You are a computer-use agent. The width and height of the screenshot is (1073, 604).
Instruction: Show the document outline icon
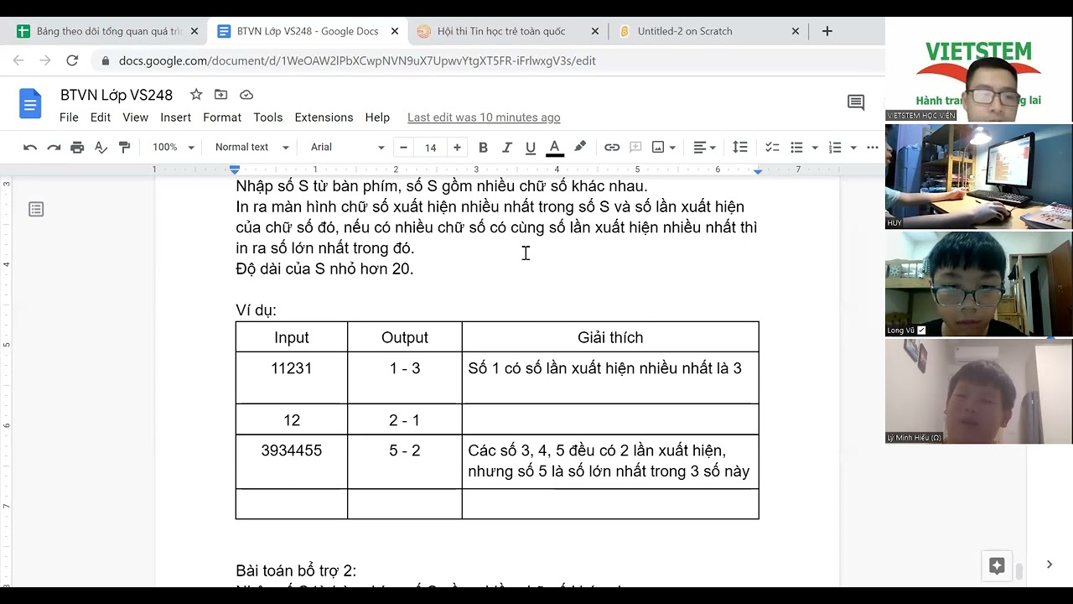click(x=36, y=209)
